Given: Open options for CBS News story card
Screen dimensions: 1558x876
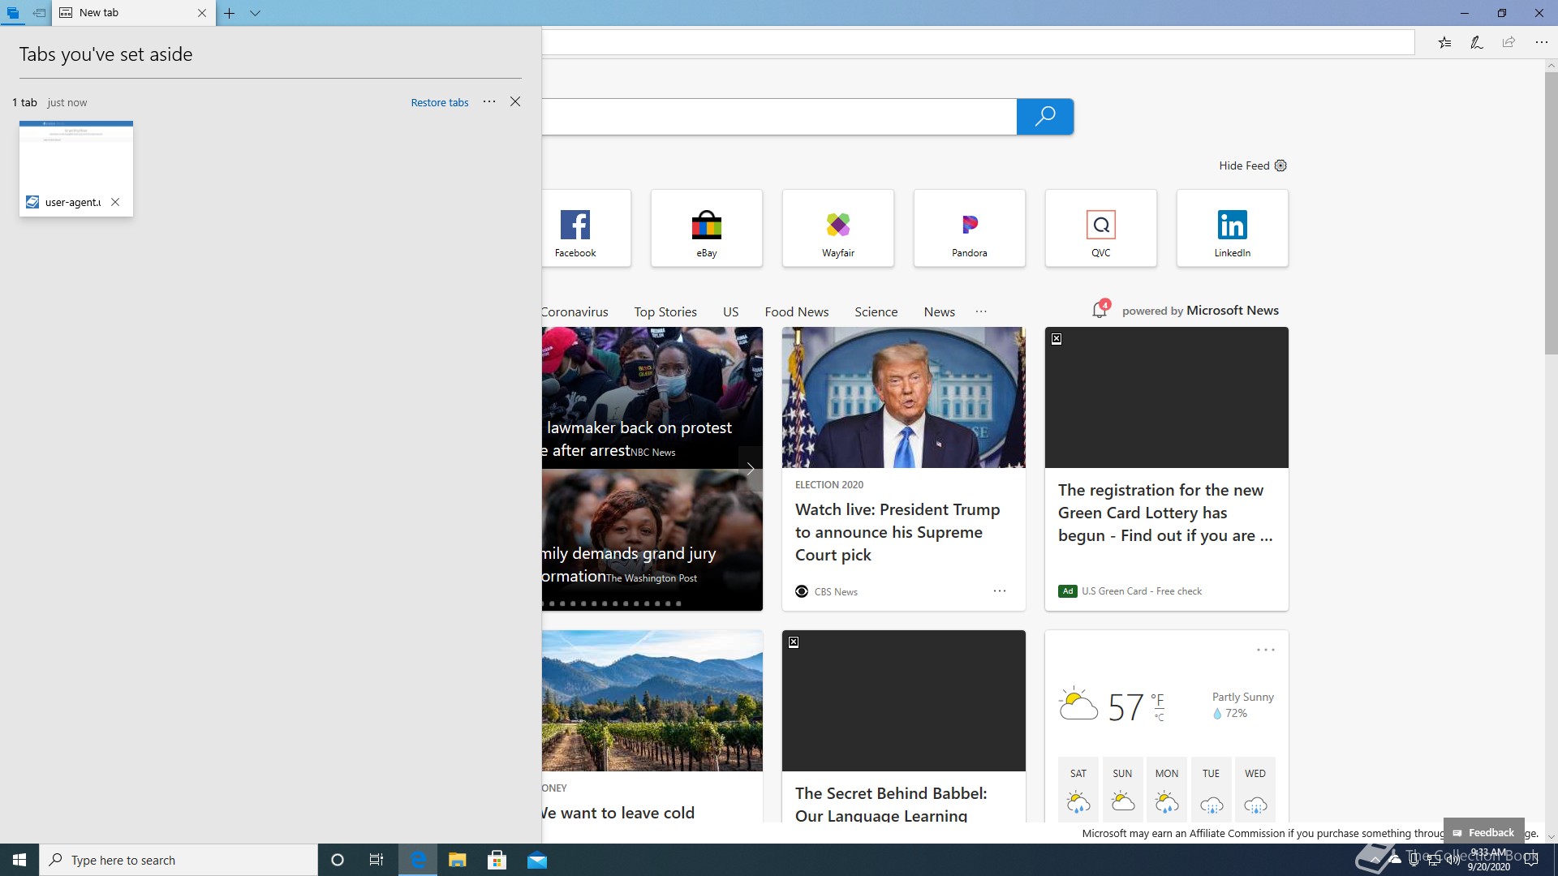Looking at the screenshot, I should coord(1000,591).
